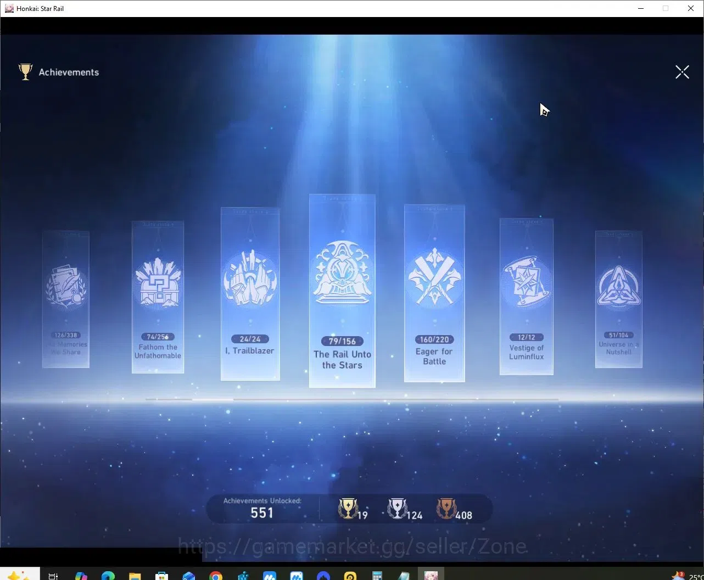Select The Rail Unto the Stars card
Image resolution: width=704 pixels, height=580 pixels.
pos(342,291)
